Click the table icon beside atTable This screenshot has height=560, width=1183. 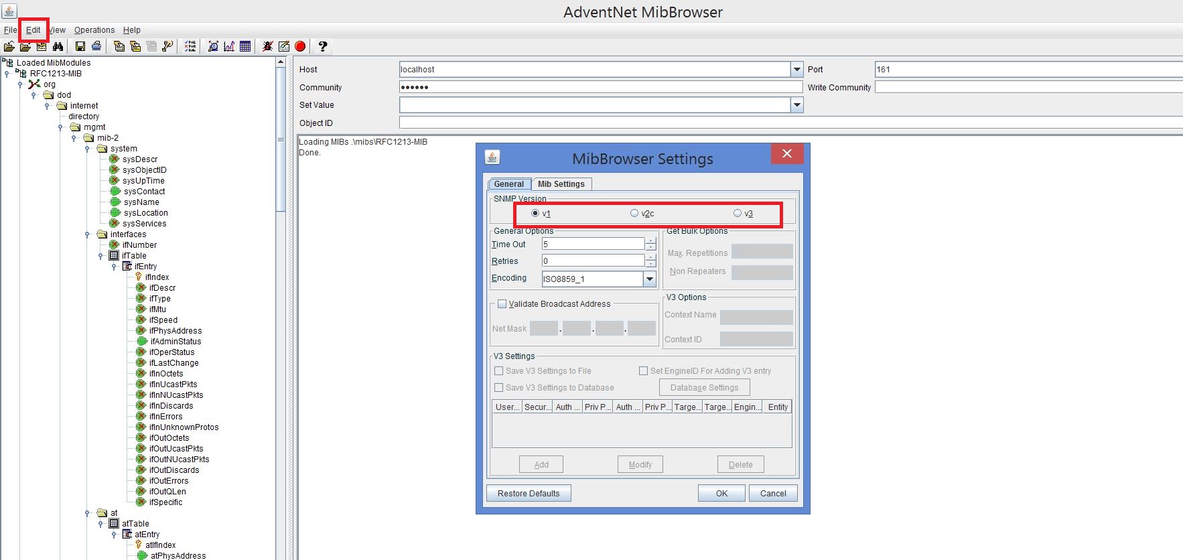[114, 524]
